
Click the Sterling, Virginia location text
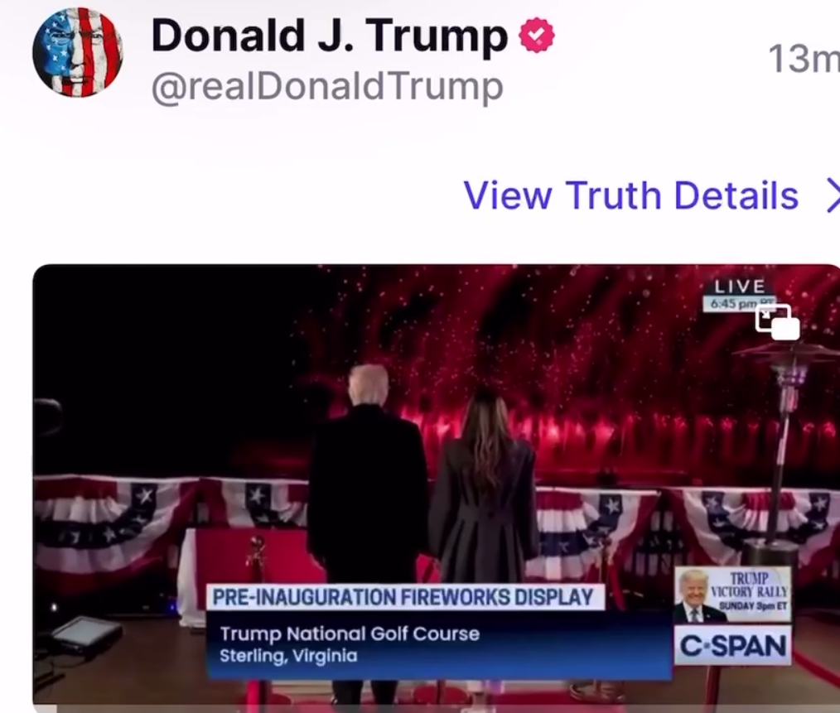click(x=288, y=656)
